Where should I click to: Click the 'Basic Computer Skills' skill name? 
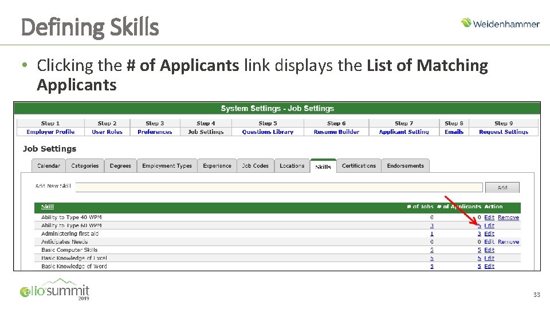point(69,250)
